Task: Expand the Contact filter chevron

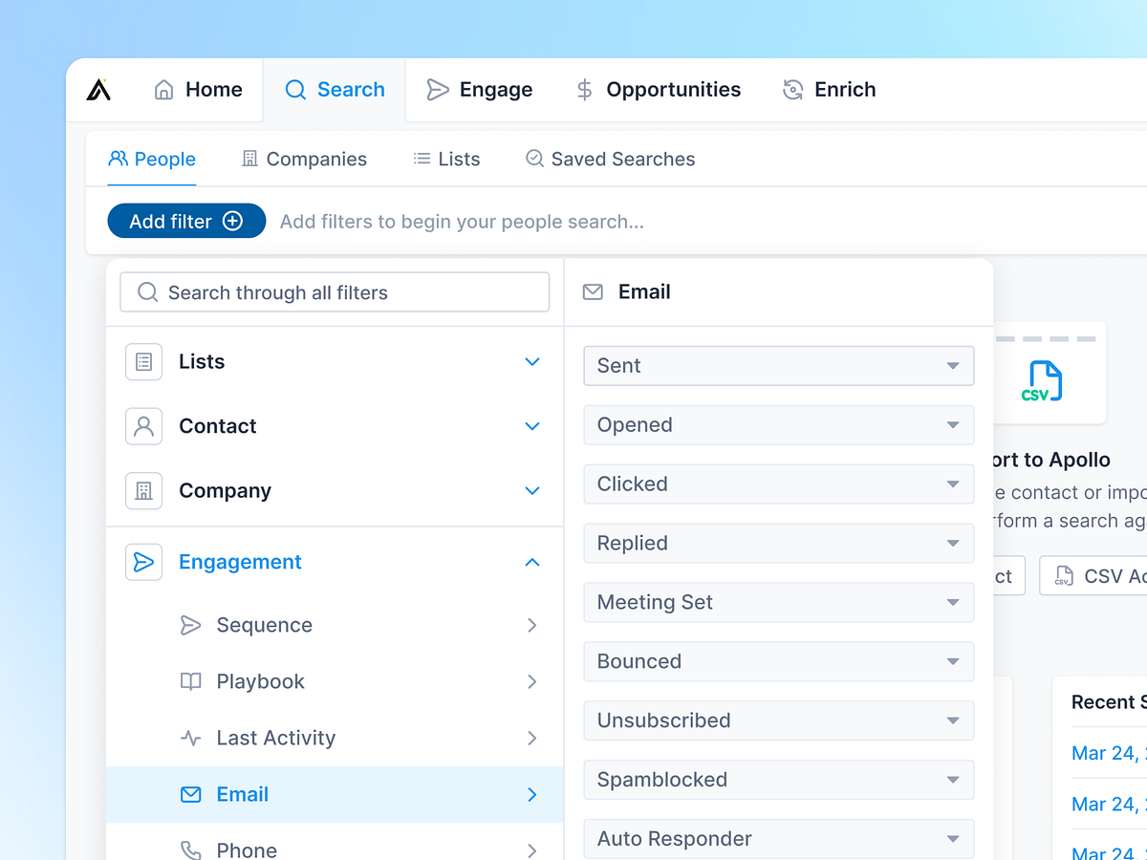Action: click(532, 426)
